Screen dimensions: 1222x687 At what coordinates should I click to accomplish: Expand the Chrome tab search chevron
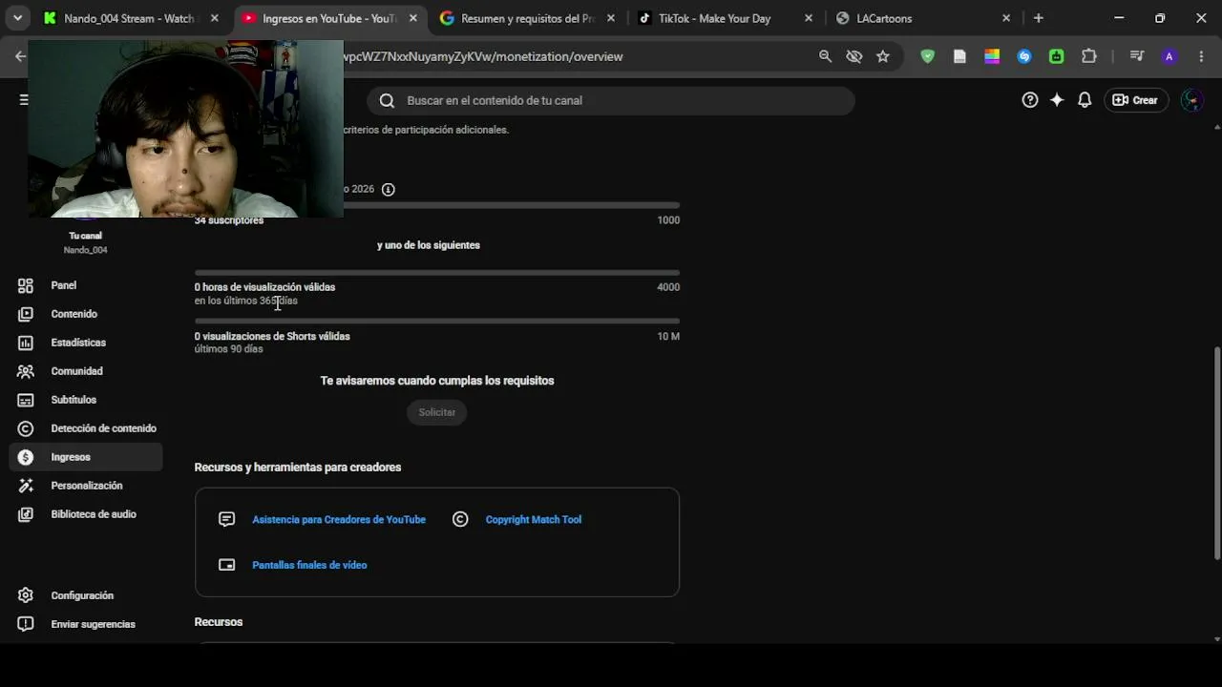point(17,18)
